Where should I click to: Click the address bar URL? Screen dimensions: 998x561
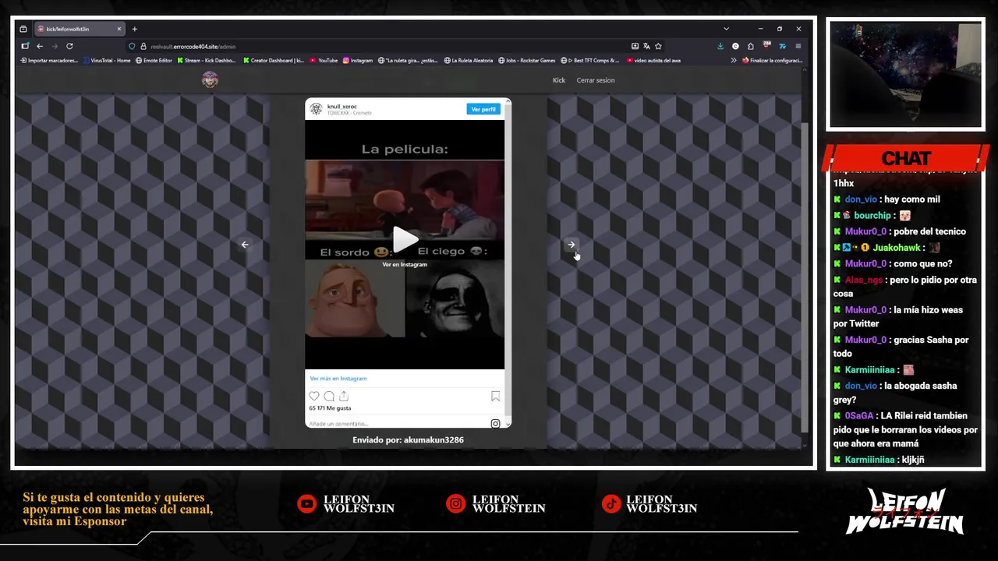(193, 47)
